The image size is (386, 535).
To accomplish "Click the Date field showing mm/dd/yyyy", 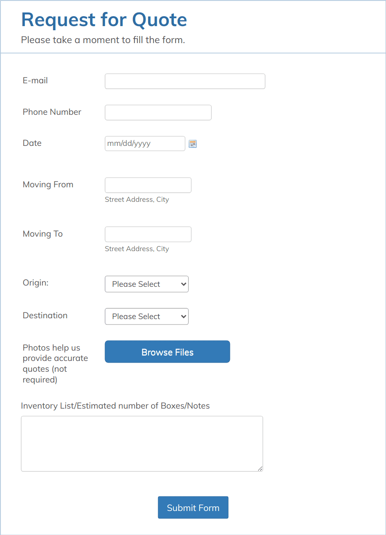I will click(x=145, y=143).
